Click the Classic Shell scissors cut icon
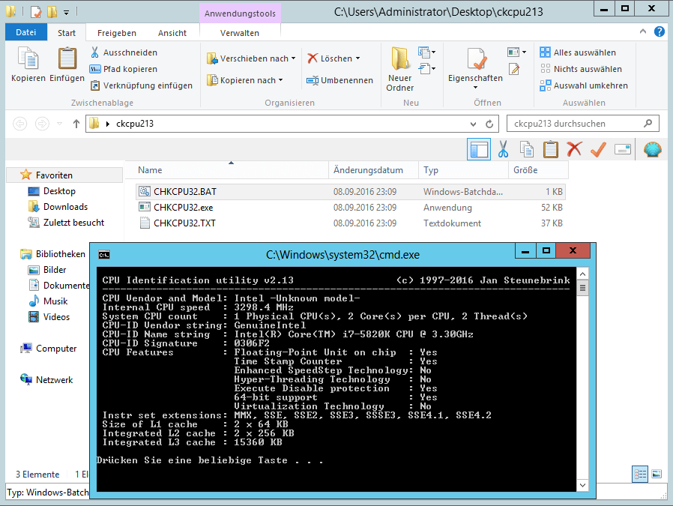Image resolution: width=673 pixels, height=506 pixels. coord(504,150)
